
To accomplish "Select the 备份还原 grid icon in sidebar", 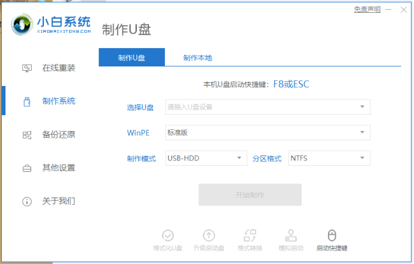I will coord(27,134).
